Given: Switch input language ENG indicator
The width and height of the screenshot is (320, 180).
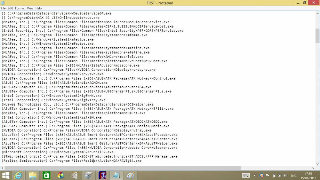Looking at the screenshot, I should 293,176.
